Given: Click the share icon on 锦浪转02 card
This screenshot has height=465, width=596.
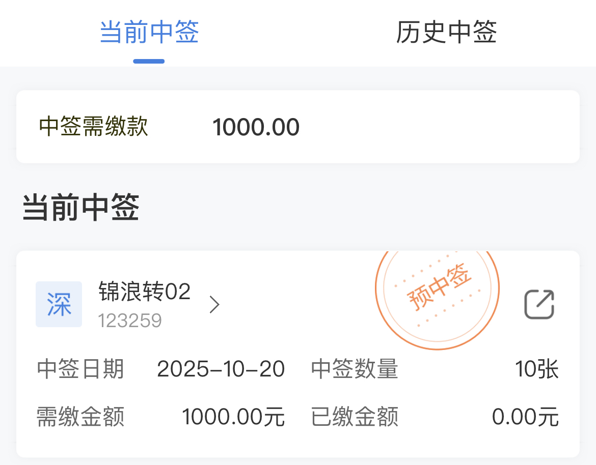Looking at the screenshot, I should (539, 304).
